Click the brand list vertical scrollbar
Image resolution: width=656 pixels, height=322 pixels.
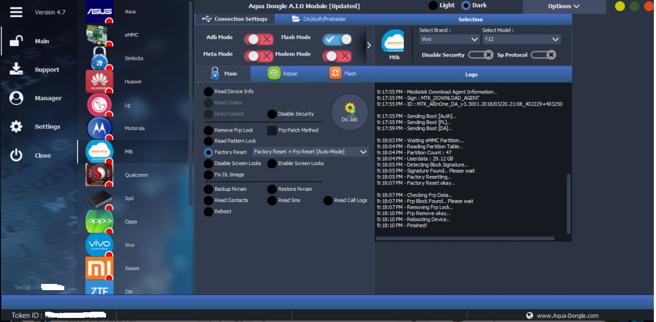click(191, 103)
